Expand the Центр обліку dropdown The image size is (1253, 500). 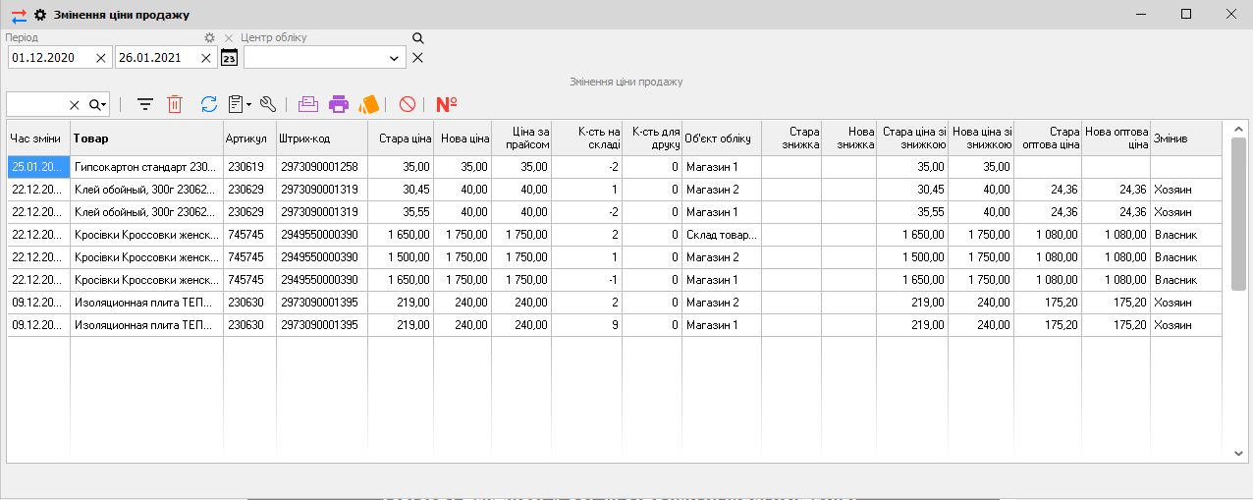(395, 59)
